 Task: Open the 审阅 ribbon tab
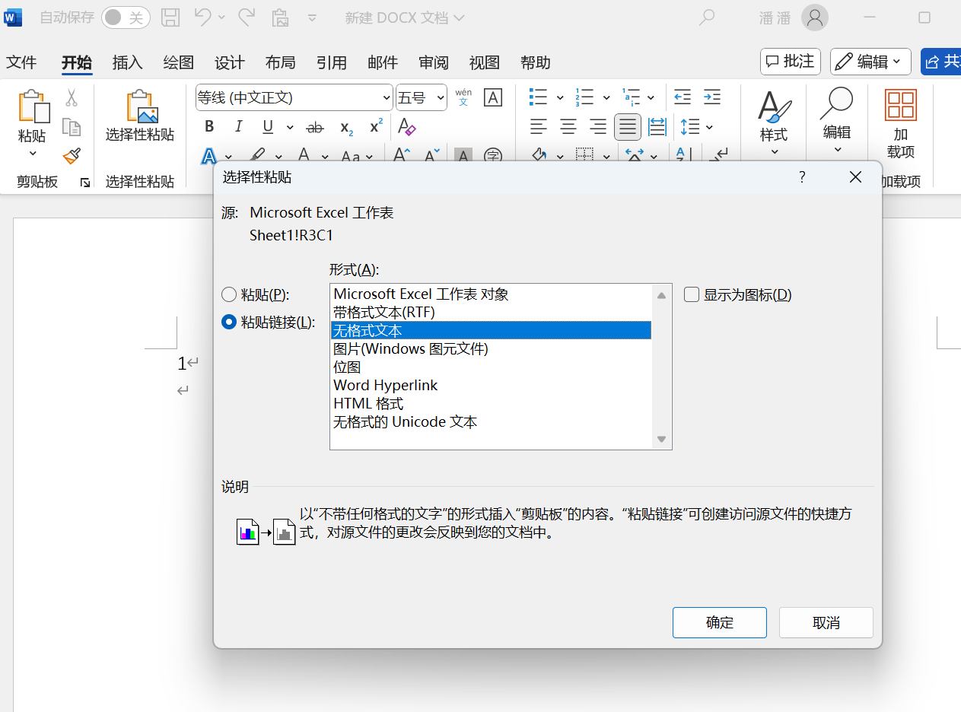(x=433, y=62)
